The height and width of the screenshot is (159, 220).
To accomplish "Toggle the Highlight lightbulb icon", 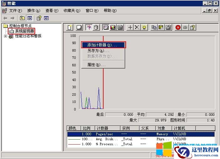I will point(144,27).
